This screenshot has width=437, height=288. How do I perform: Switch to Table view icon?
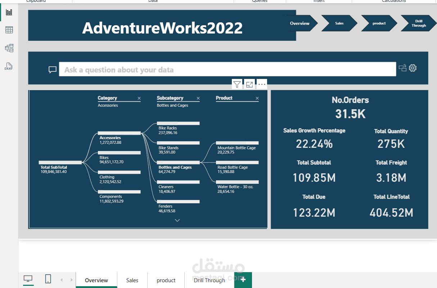click(9, 30)
